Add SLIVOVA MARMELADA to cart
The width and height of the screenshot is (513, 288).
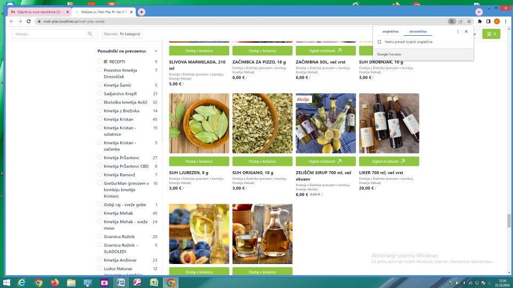pyautogui.click(x=199, y=51)
